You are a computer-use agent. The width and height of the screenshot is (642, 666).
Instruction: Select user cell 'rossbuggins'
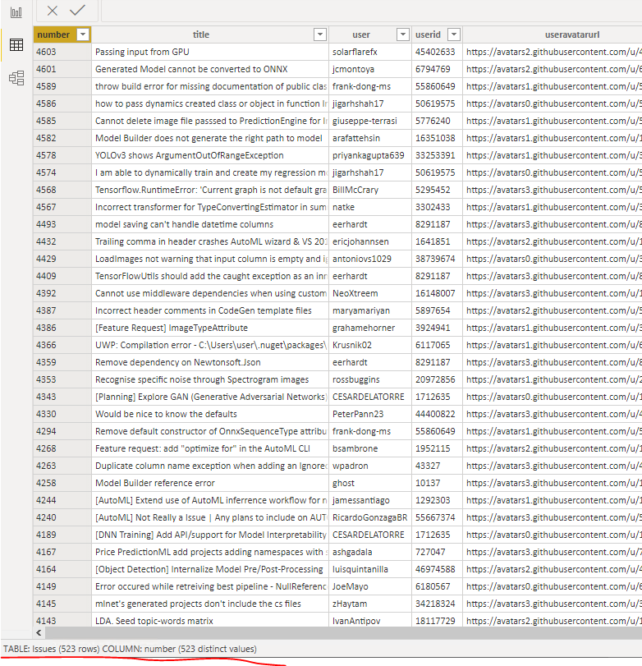click(369, 379)
